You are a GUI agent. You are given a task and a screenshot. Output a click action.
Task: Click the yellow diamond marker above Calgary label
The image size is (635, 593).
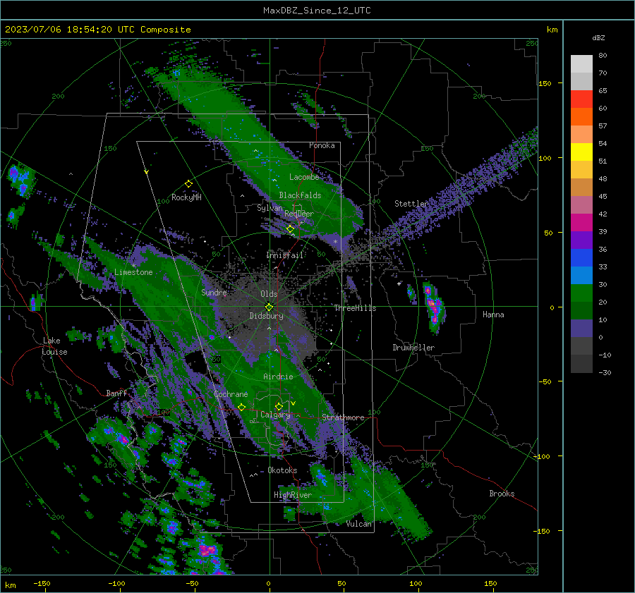click(279, 406)
